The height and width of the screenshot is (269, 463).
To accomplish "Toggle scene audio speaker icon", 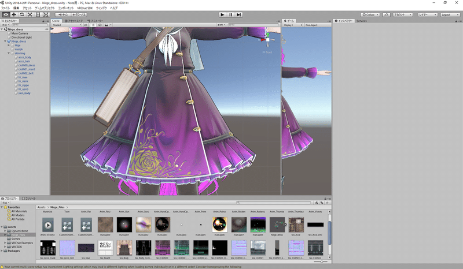I will (100, 25).
